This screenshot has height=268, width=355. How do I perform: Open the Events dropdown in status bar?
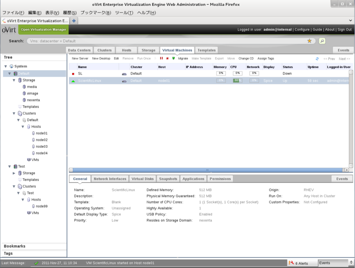click(351, 263)
